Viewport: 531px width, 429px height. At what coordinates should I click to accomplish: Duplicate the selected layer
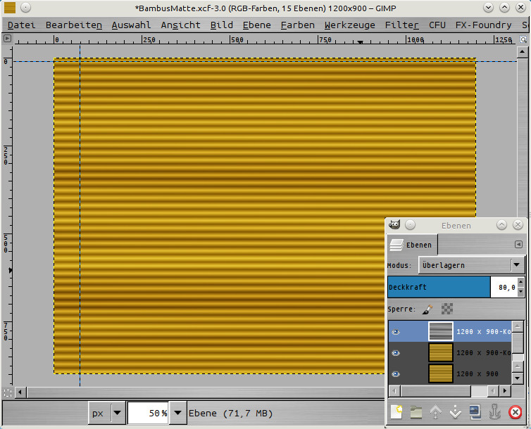(475, 412)
